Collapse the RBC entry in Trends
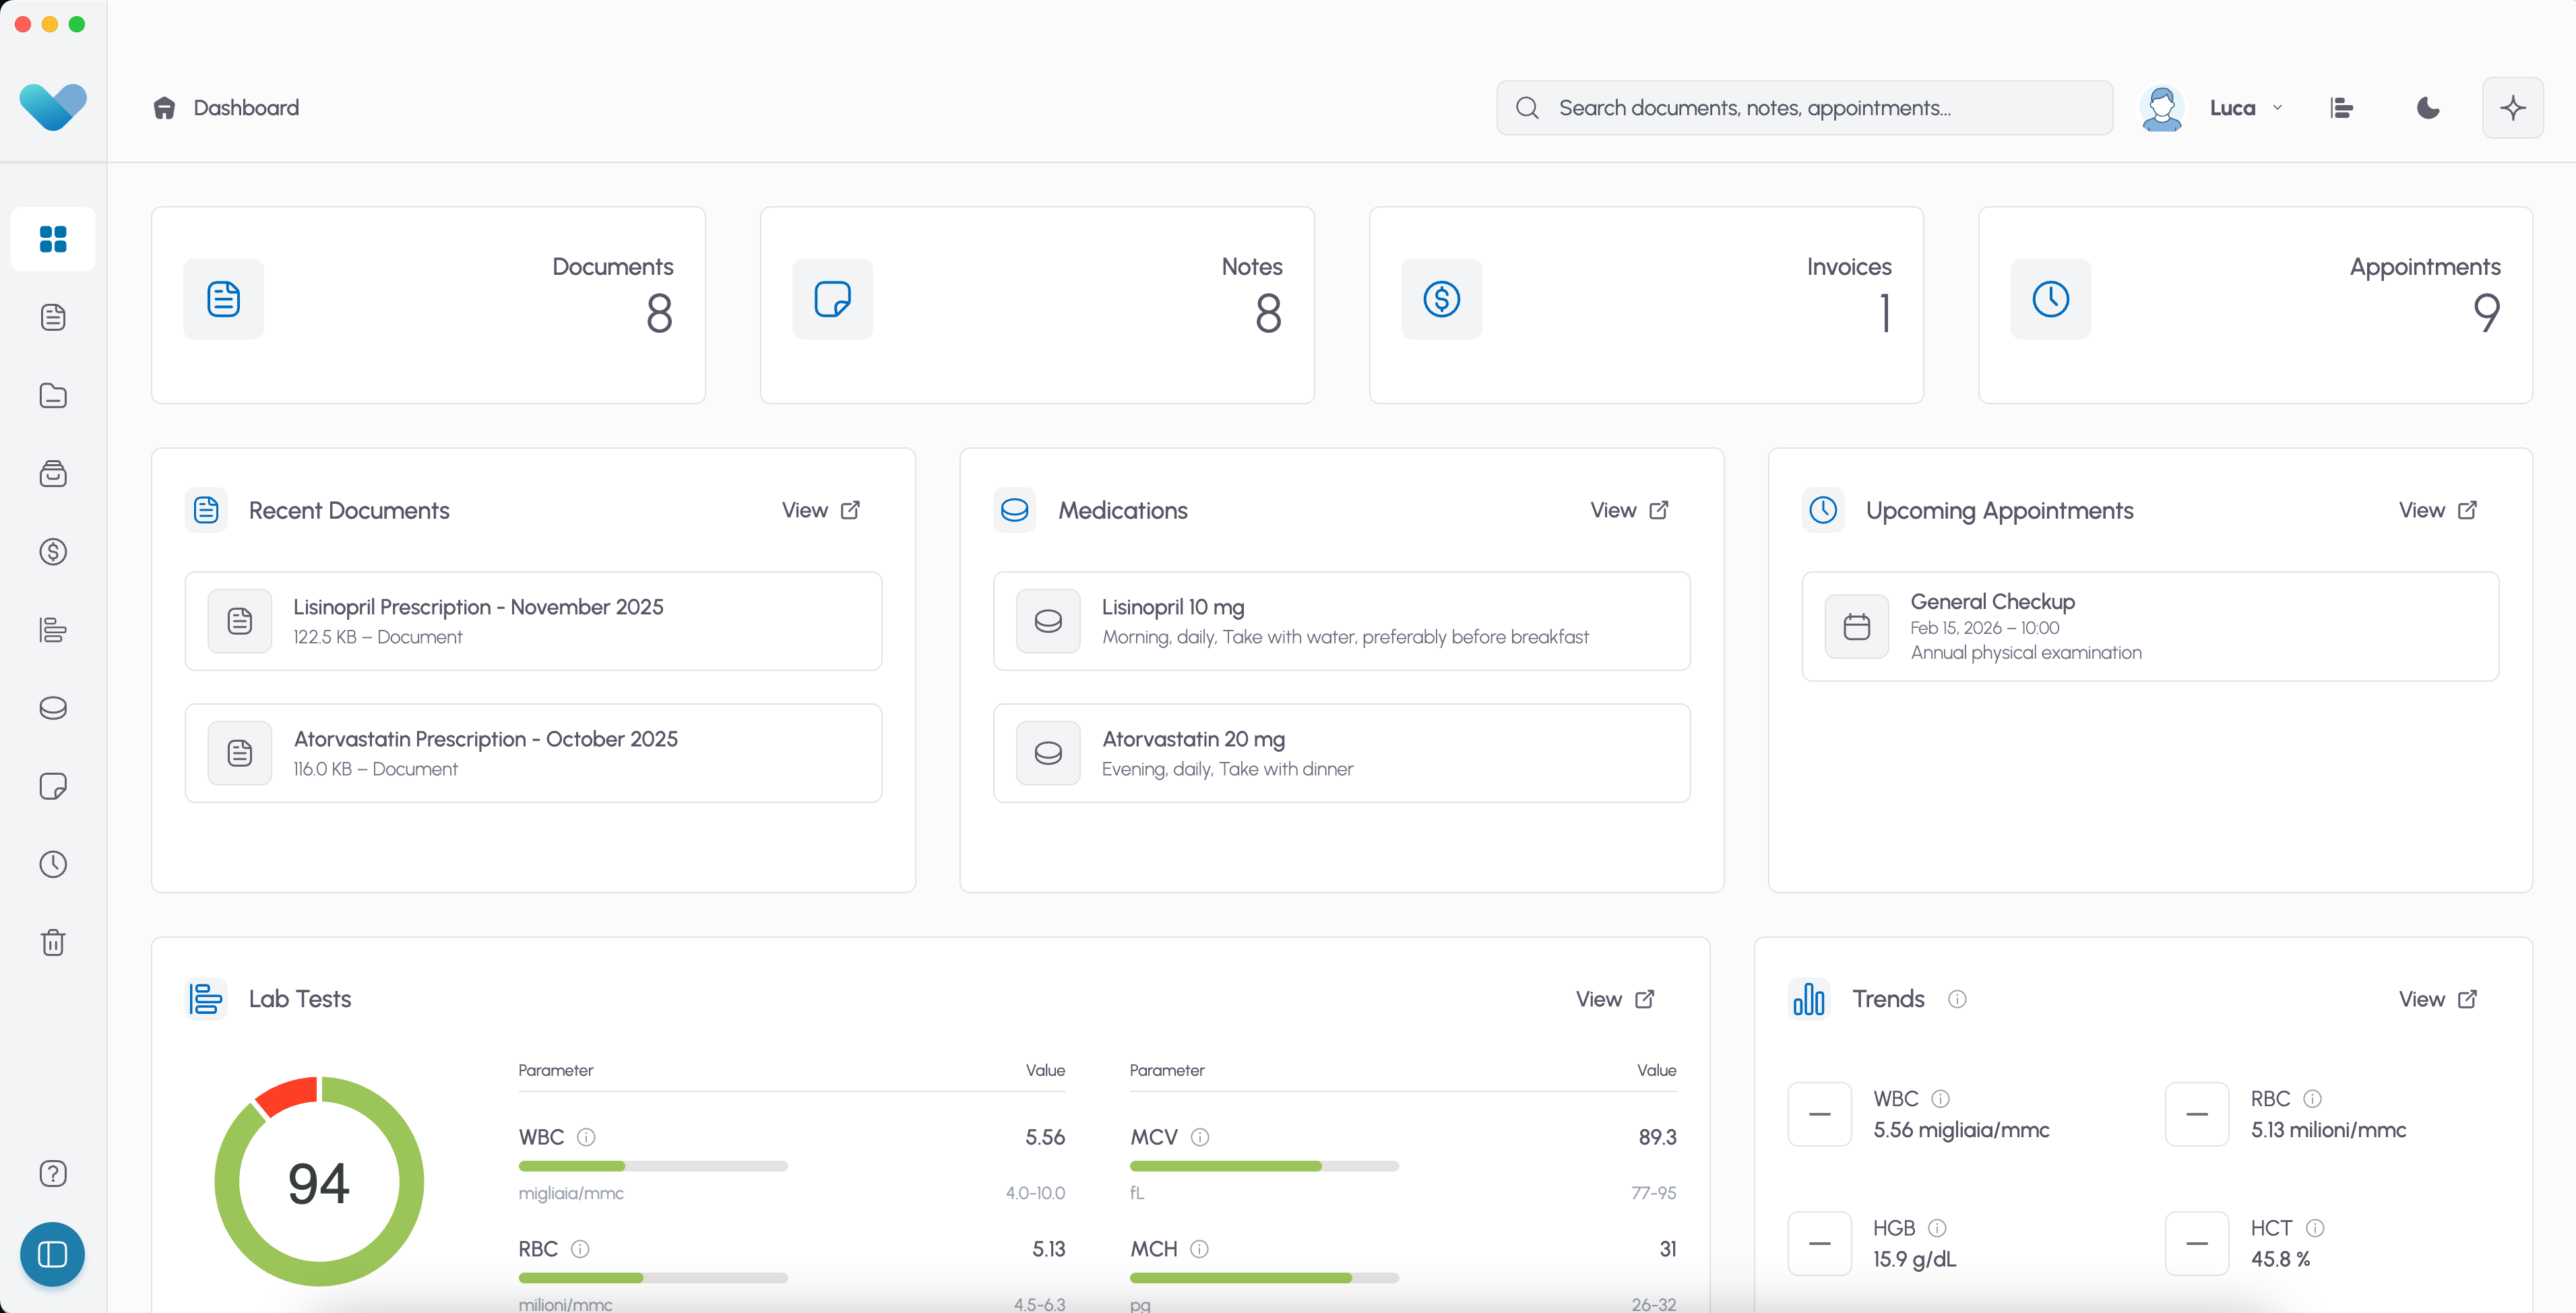 (x=2196, y=1114)
